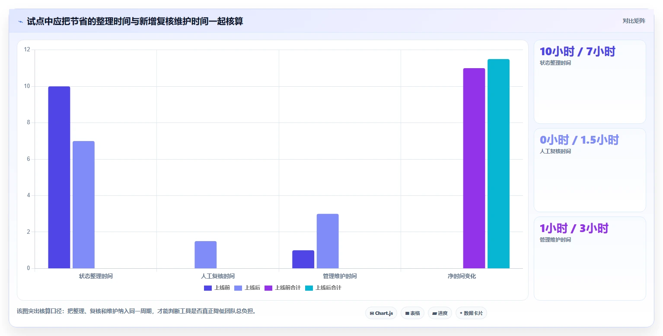Click the 净时间变化 x-axis label
Image resolution: width=663 pixels, height=336 pixels.
[462, 276]
